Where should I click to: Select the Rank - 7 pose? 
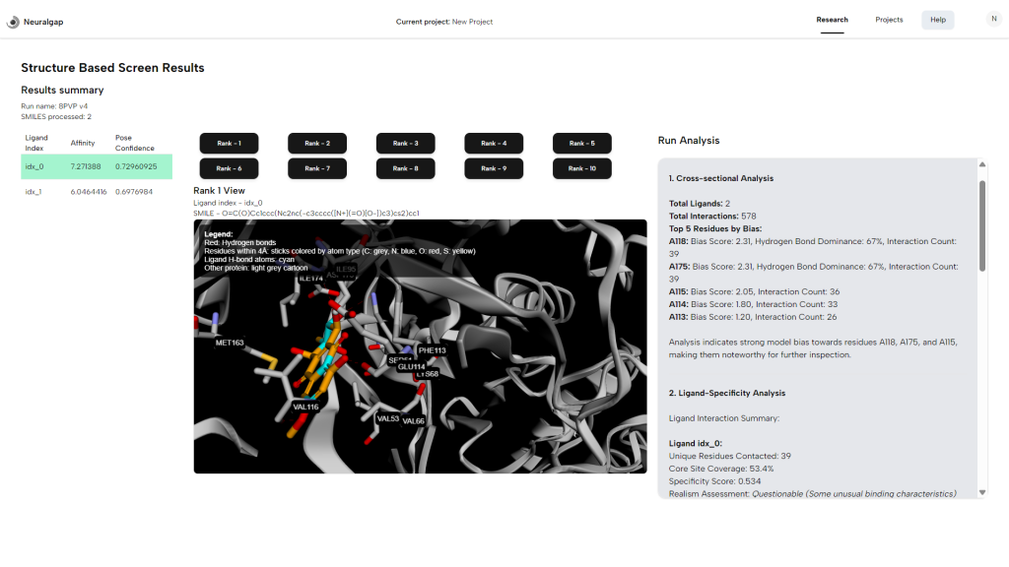point(317,168)
